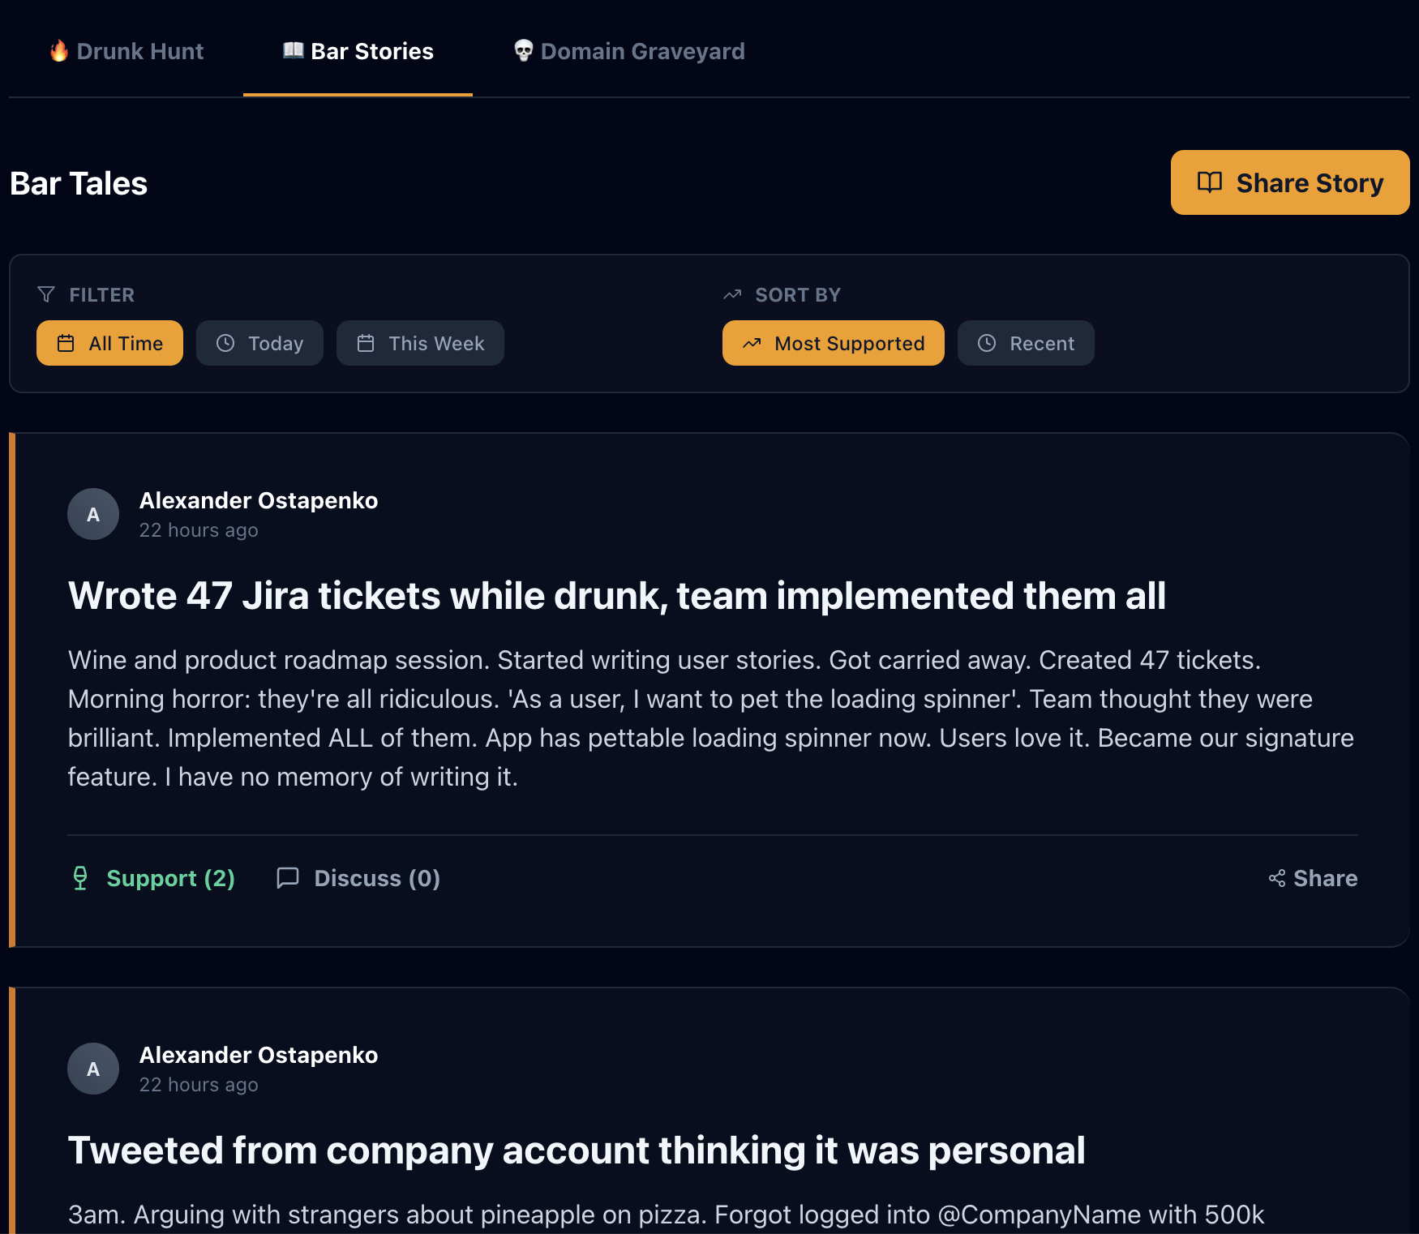Enable the Today filter
Viewport: 1419px width, 1234px height.
[259, 343]
